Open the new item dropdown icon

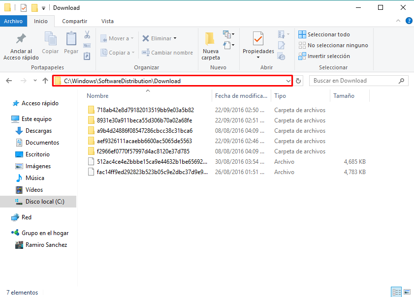tap(228, 34)
